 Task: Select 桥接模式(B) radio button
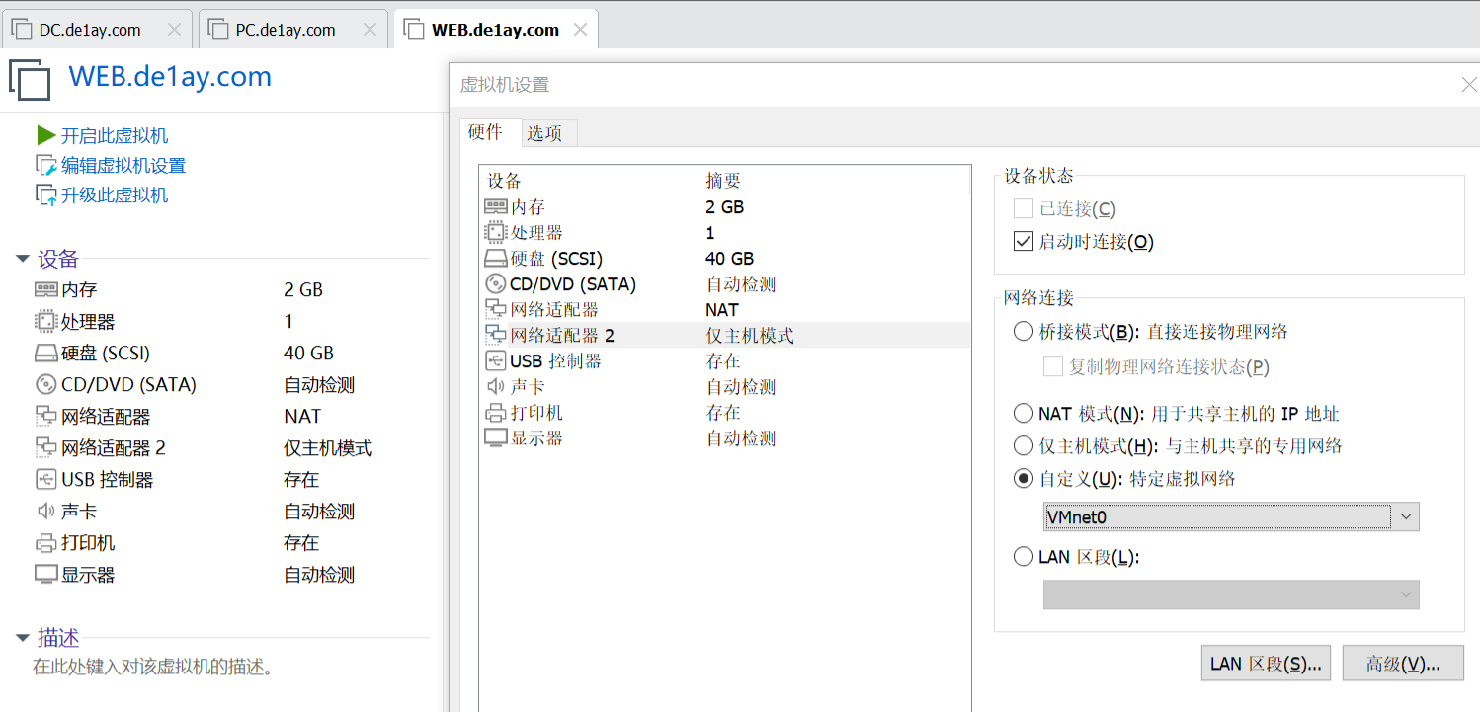coord(1024,332)
